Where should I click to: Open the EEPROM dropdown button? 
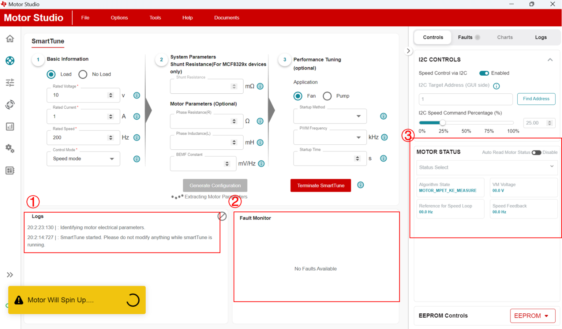click(x=533, y=316)
